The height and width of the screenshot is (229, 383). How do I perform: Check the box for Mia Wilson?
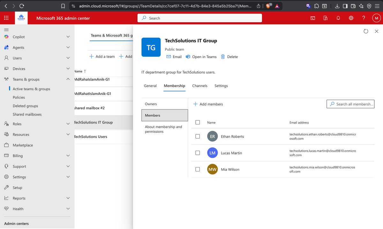pyautogui.click(x=198, y=169)
